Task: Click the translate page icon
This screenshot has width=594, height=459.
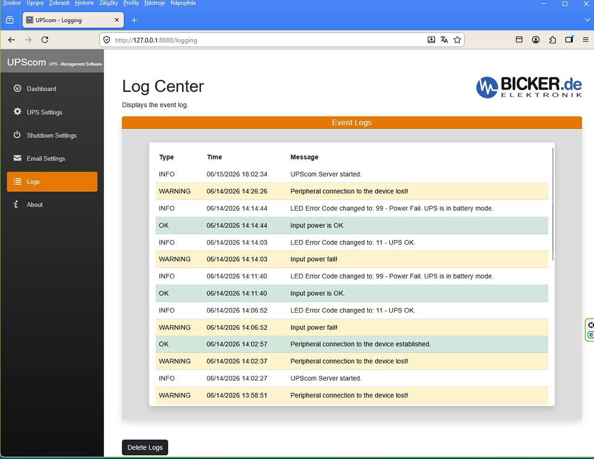Action: [x=444, y=40]
